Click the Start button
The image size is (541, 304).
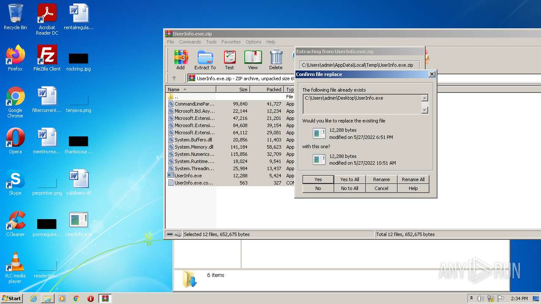point(12,299)
